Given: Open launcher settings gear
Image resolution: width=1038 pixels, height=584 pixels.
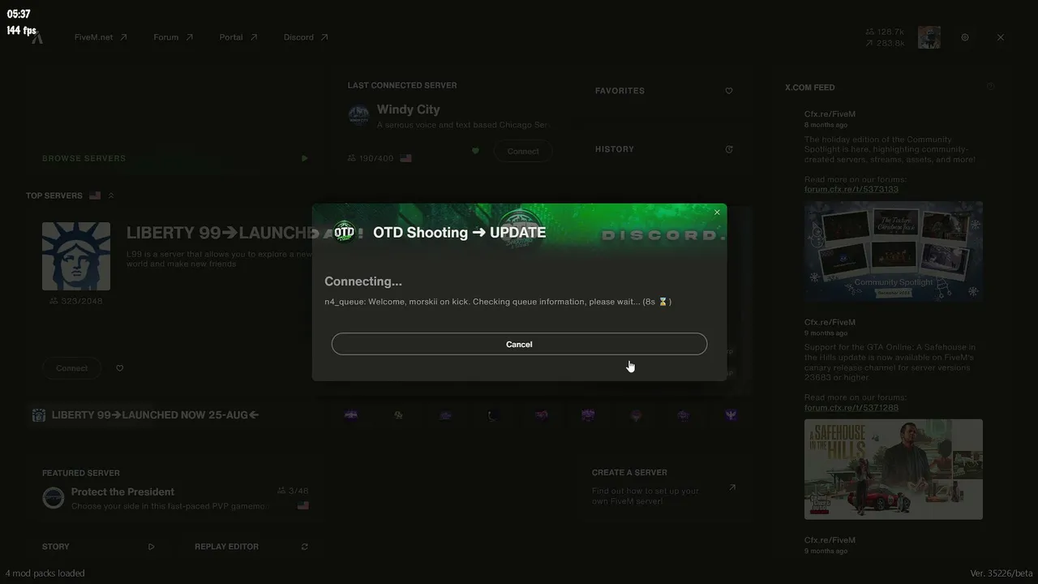Looking at the screenshot, I should click(965, 37).
